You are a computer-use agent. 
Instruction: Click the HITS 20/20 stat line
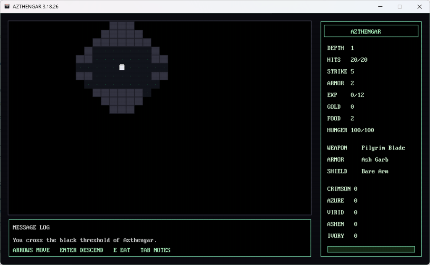(x=347, y=60)
